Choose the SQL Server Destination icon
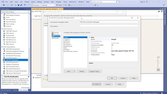 click(x=4, y=73)
